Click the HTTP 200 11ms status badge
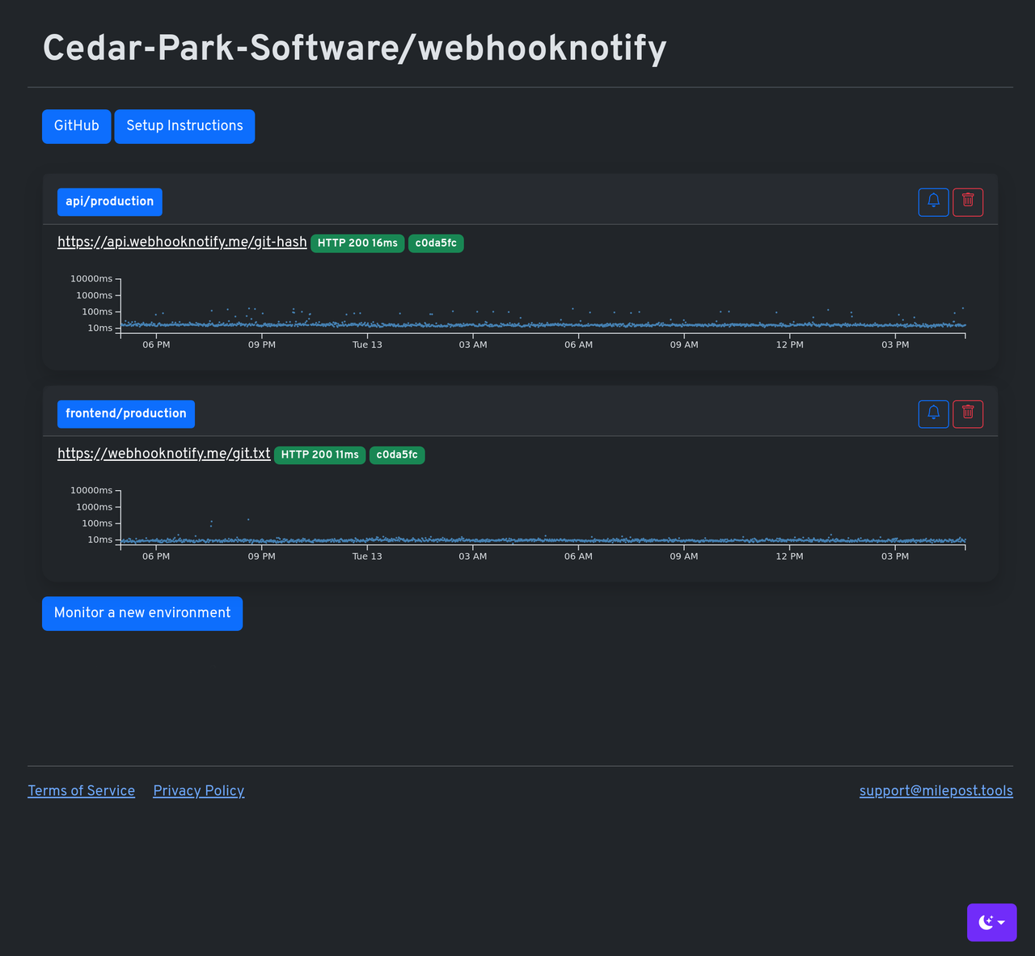 (x=319, y=455)
